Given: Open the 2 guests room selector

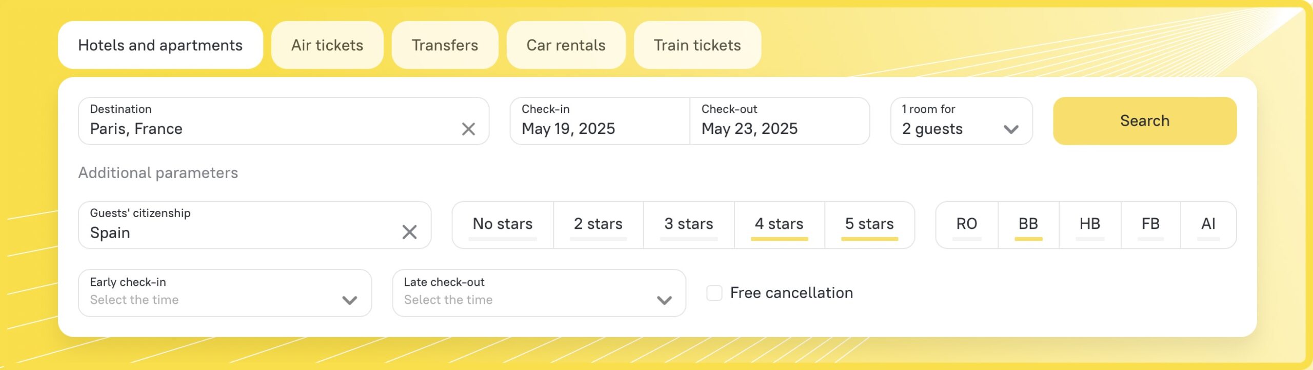Looking at the screenshot, I should point(961,121).
